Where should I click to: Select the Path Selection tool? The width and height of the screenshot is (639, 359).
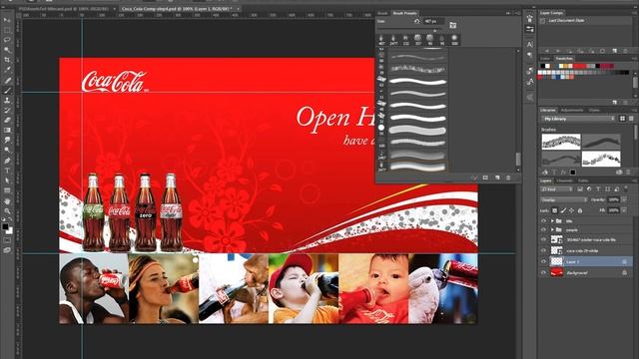[7, 180]
